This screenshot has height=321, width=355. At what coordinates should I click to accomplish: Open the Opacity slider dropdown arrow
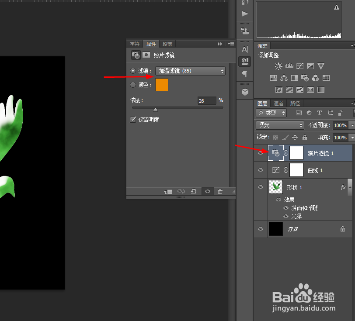pos(352,125)
